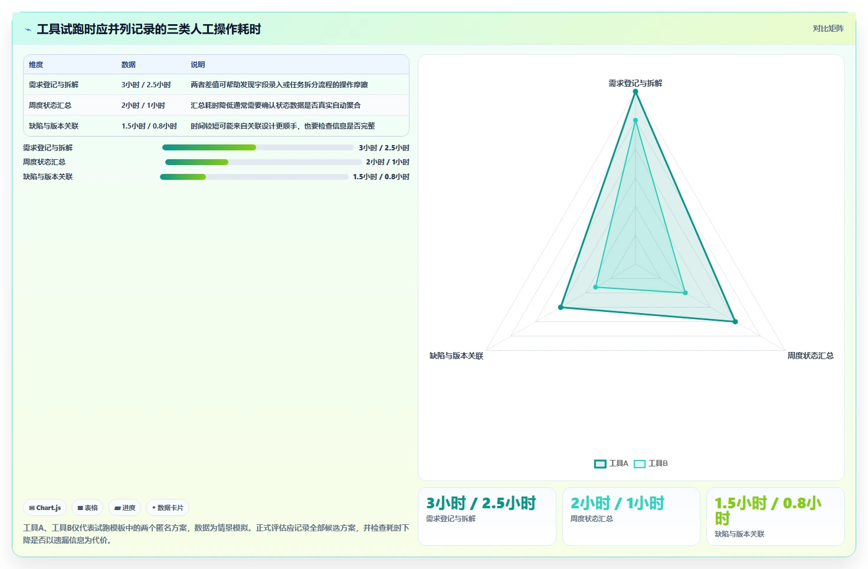868x569 pixels.
Task: Click the 缺陷与版本关联 axis label on the radar chart
Action: 456,356
